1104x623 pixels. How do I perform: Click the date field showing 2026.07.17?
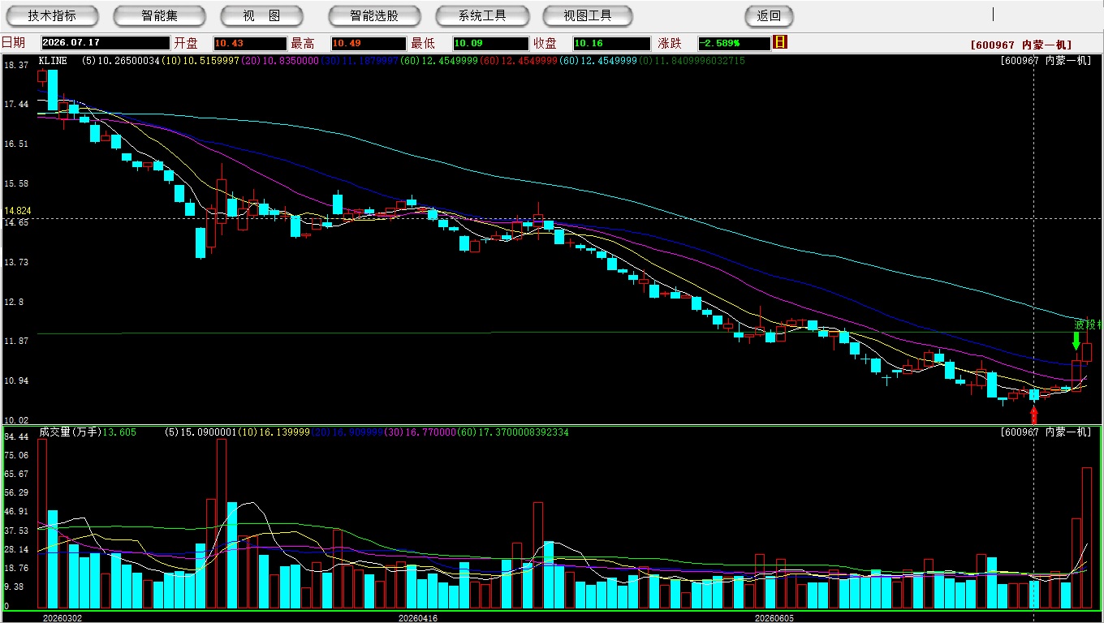[x=106, y=43]
